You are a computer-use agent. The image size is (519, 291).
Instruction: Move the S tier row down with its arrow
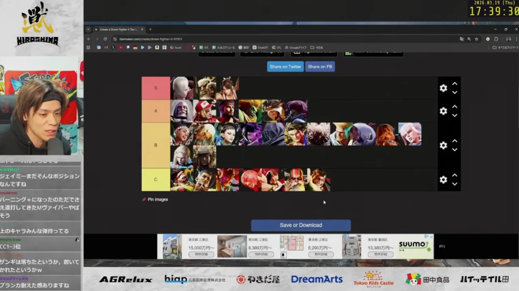pyautogui.click(x=455, y=93)
